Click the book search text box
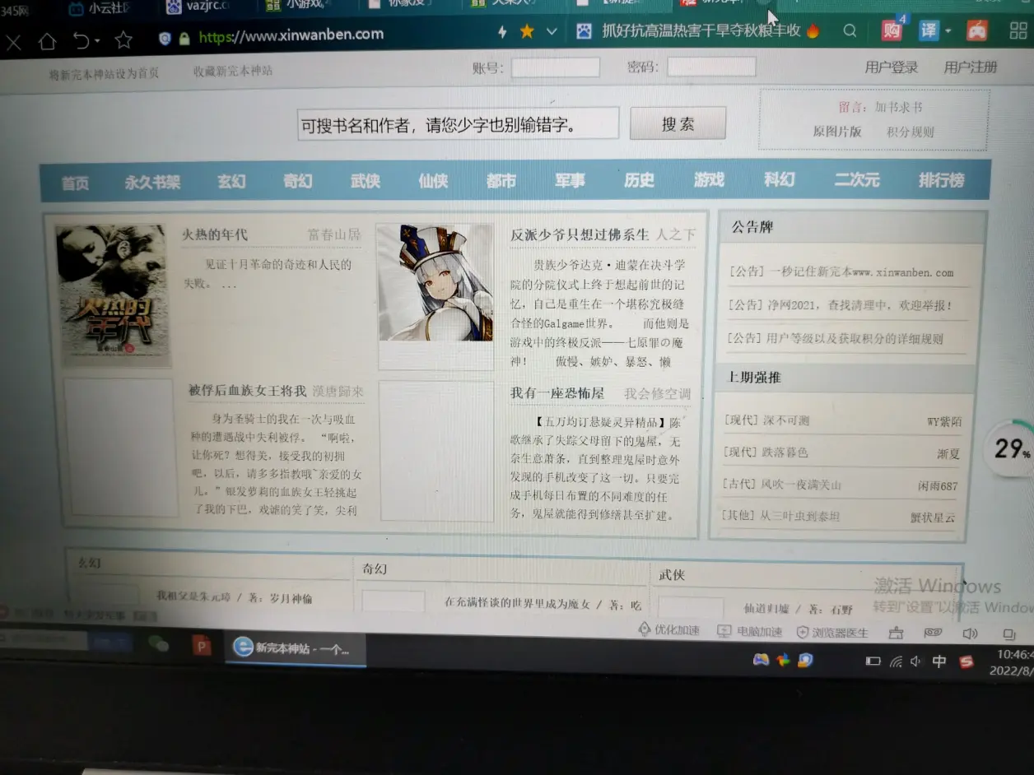This screenshot has width=1034, height=775. (x=458, y=124)
